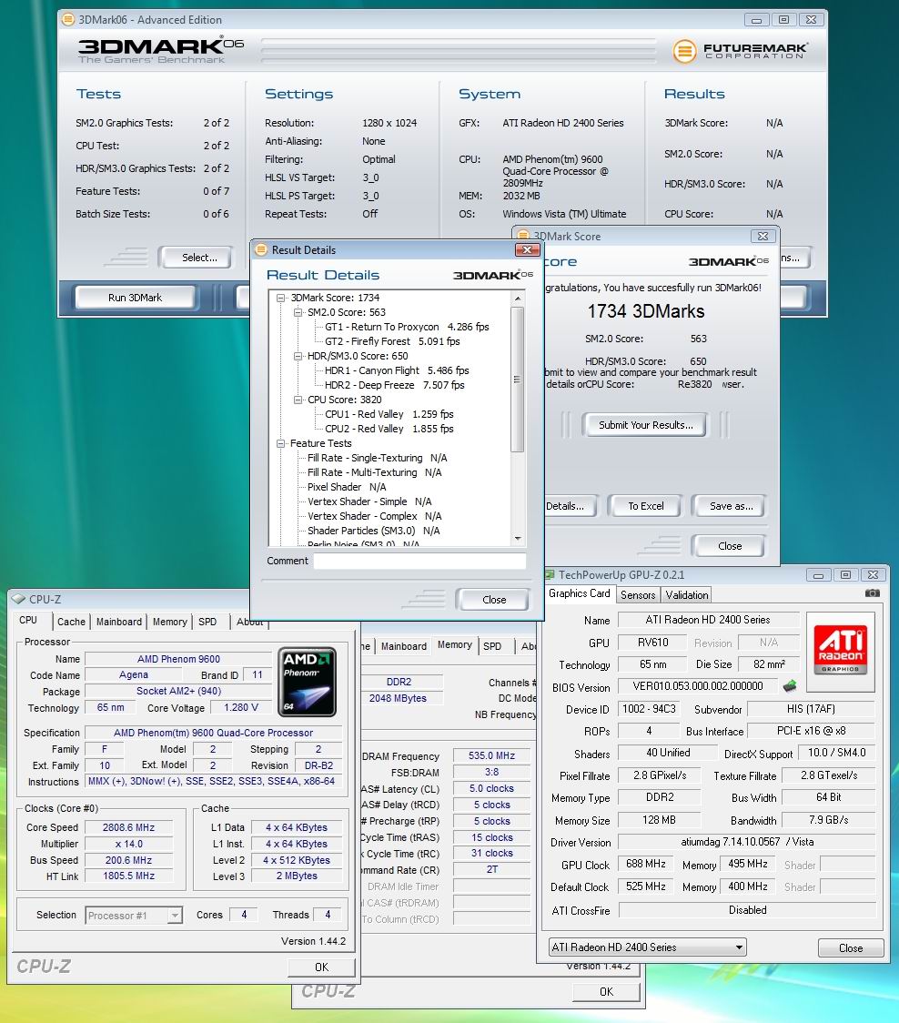Collapse the HDR/SM3.0 Score tree node
The height and width of the screenshot is (1023, 899).
(298, 356)
